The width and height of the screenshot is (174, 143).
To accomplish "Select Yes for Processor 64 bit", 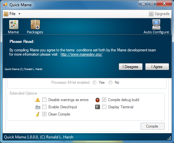I will pos(95,82).
